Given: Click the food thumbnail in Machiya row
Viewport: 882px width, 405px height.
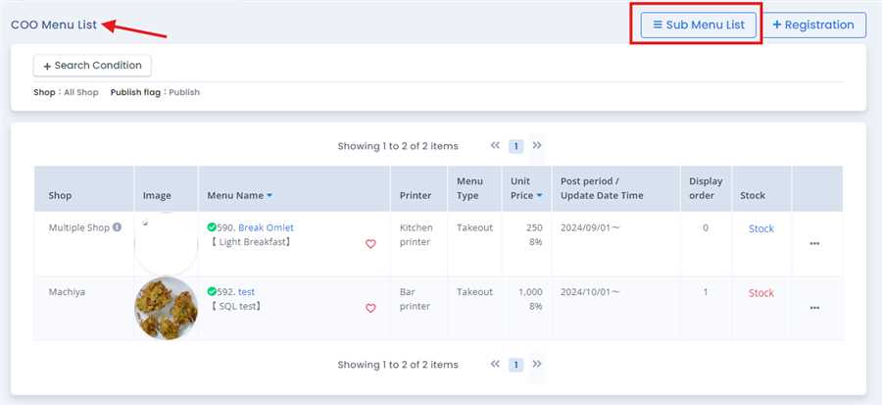Looking at the screenshot, I should [x=166, y=308].
